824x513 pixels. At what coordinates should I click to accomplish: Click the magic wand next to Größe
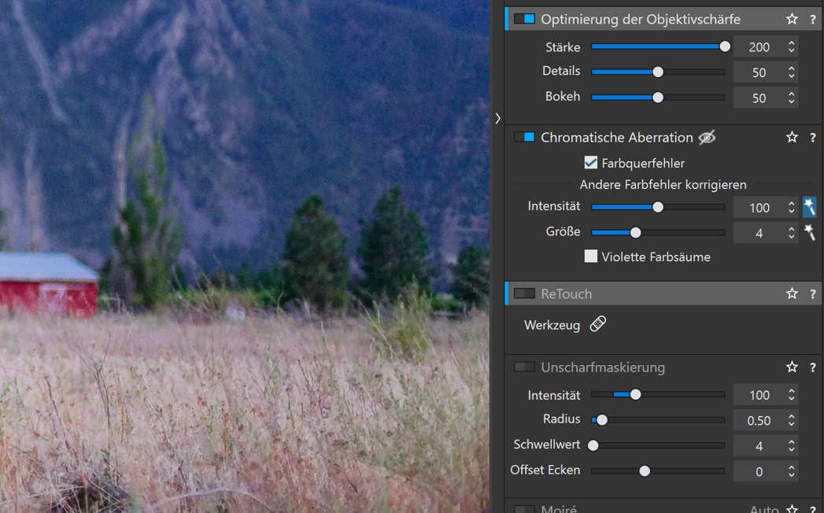[x=809, y=232]
